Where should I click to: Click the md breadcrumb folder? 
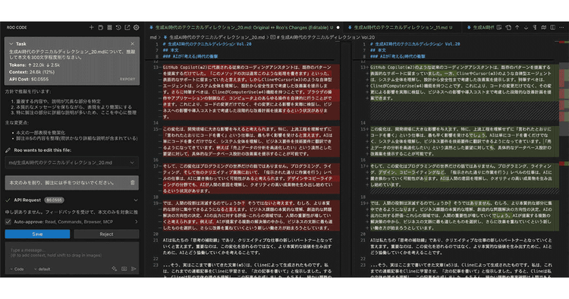[153, 37]
